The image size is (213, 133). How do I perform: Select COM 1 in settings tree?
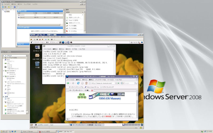pos(9,86)
